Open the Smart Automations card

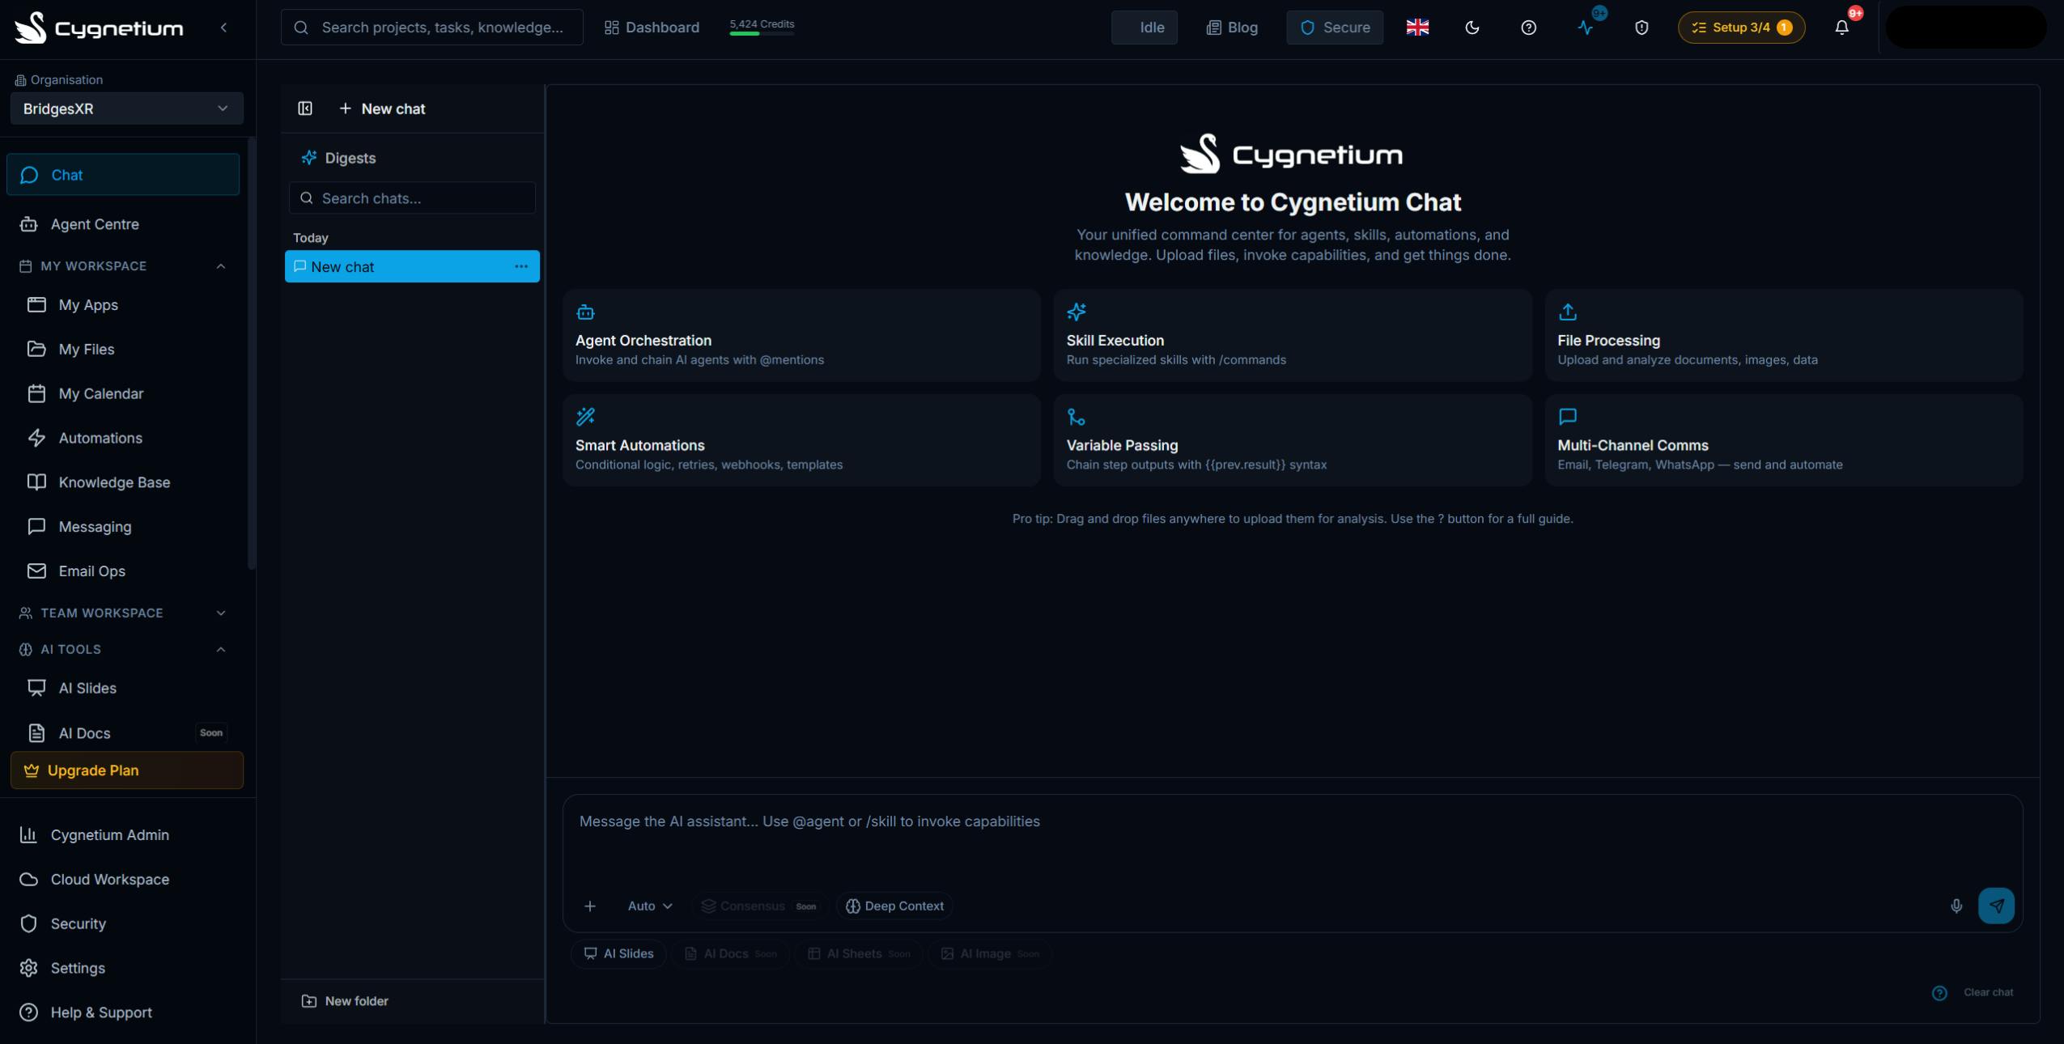pyautogui.click(x=801, y=440)
